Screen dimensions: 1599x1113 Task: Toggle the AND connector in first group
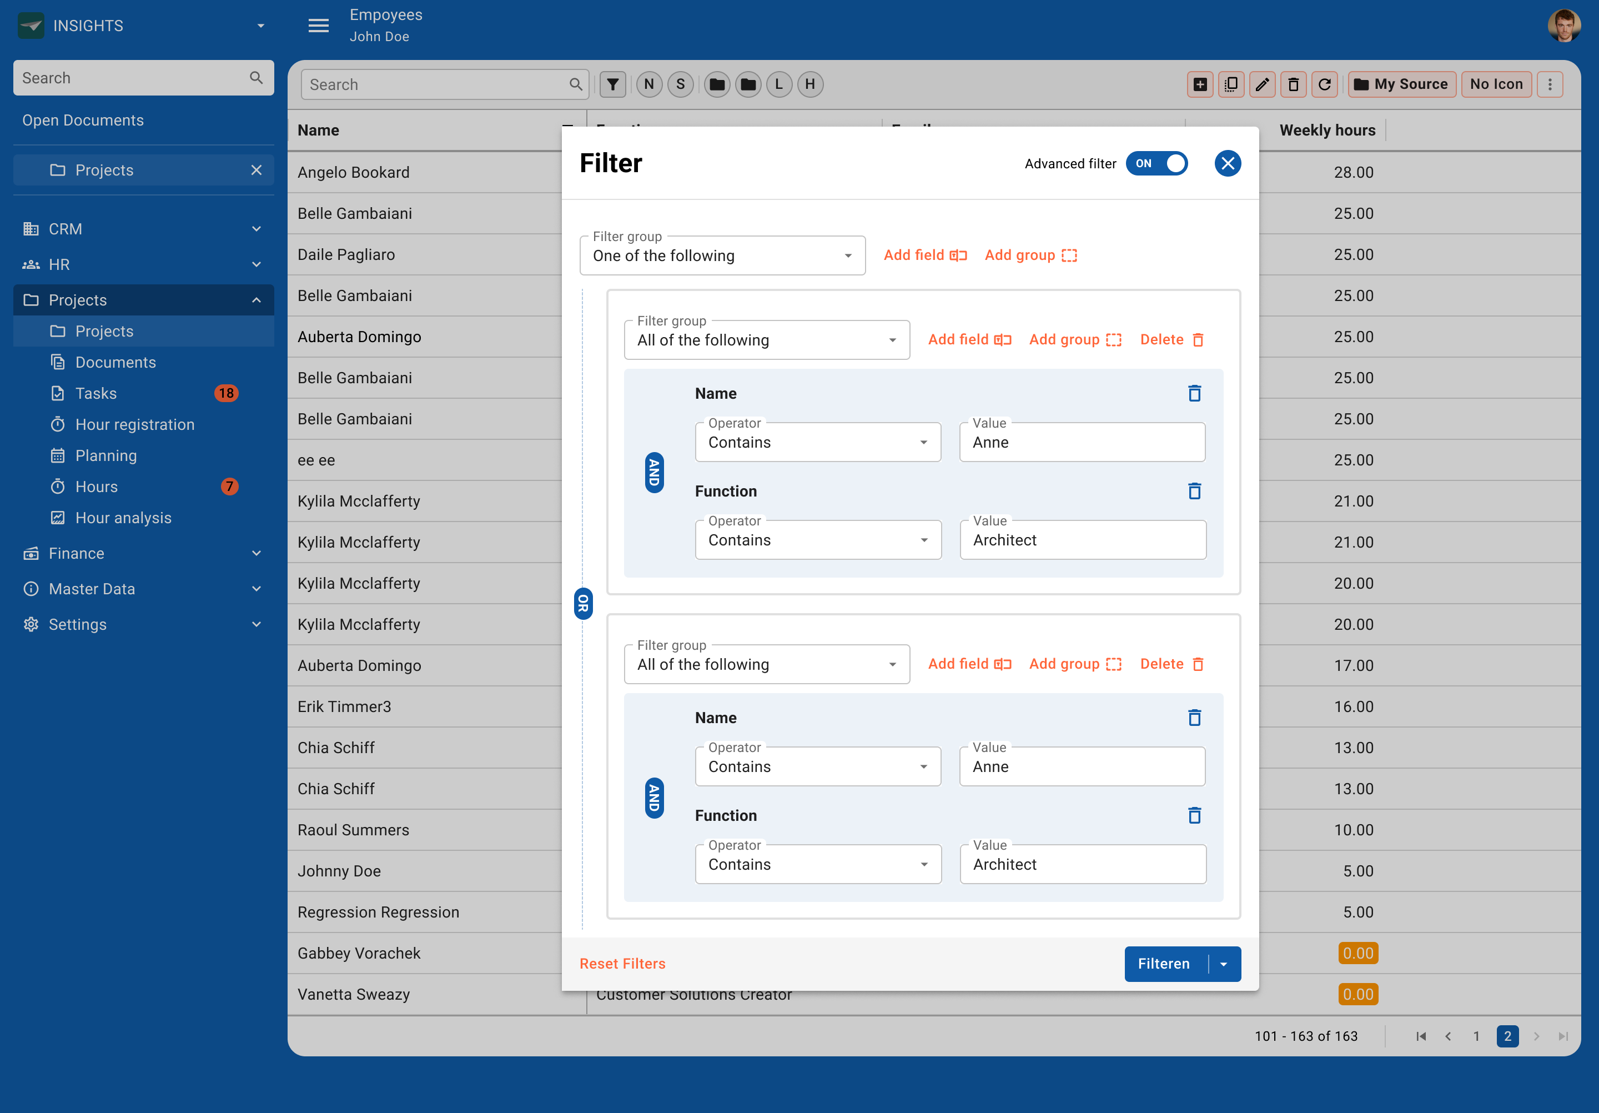[654, 473]
